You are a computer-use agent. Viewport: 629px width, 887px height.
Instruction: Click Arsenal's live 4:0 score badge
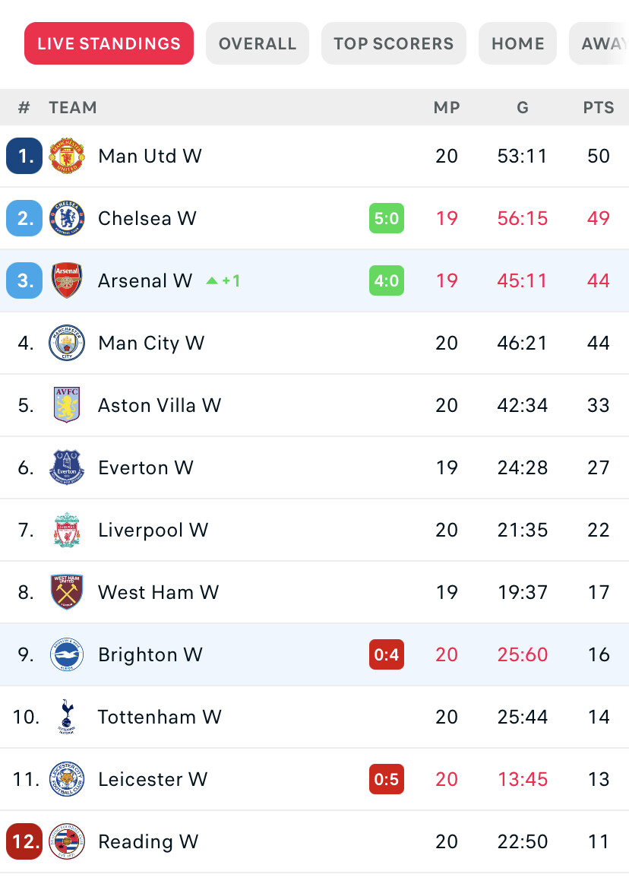387,280
